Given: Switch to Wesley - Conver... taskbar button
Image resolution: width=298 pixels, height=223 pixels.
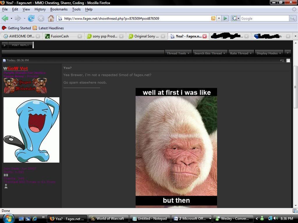Looking at the screenshot, I should 233,219.
